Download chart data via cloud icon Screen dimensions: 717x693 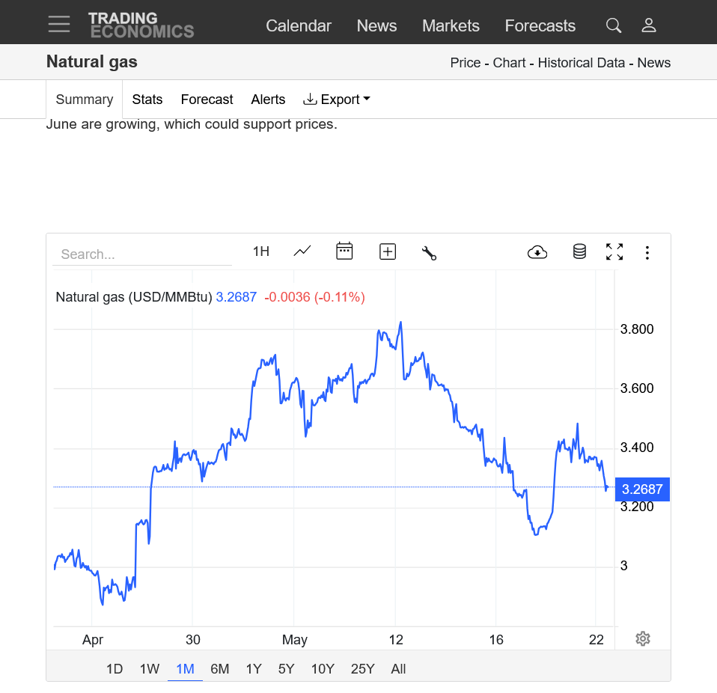[537, 252]
